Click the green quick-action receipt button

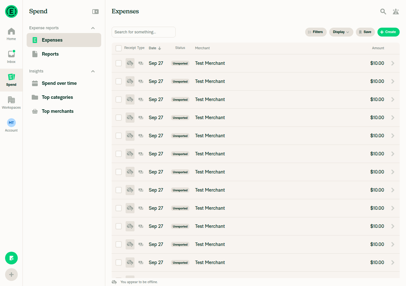tap(11, 258)
